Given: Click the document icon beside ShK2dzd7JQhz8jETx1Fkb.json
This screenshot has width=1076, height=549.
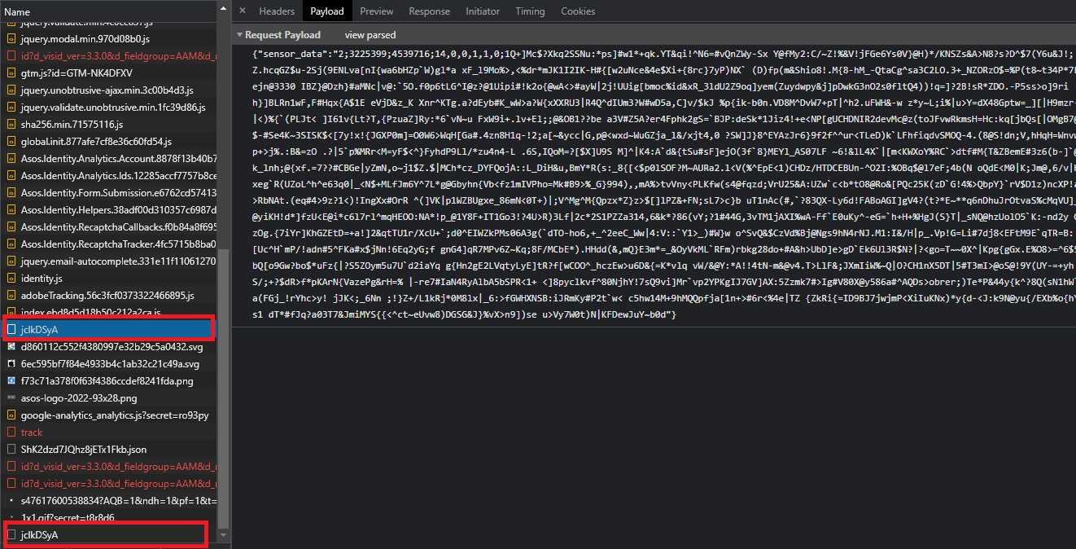Looking at the screenshot, I should [x=11, y=450].
